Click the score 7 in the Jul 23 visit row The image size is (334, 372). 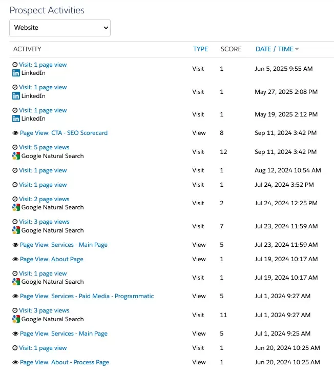(221, 226)
